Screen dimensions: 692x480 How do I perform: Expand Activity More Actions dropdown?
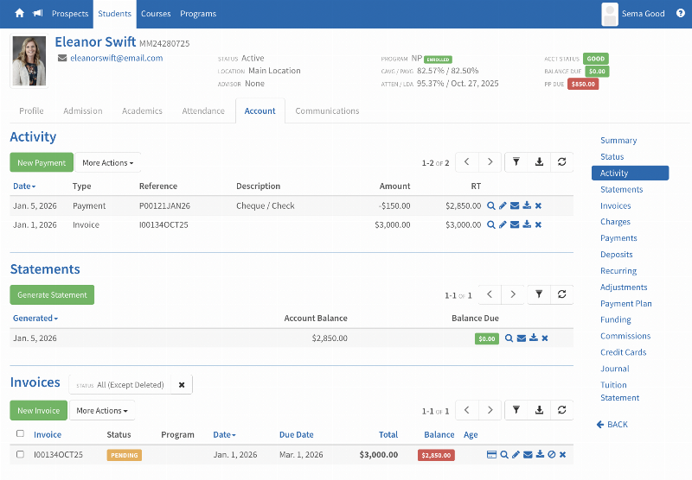(107, 162)
